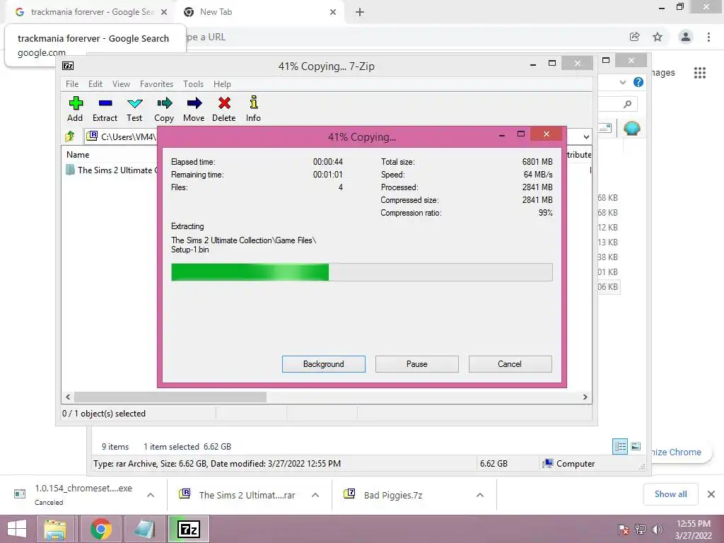Select The Sims 2 Ultimate folder row
The height and width of the screenshot is (543, 724).
point(111,170)
